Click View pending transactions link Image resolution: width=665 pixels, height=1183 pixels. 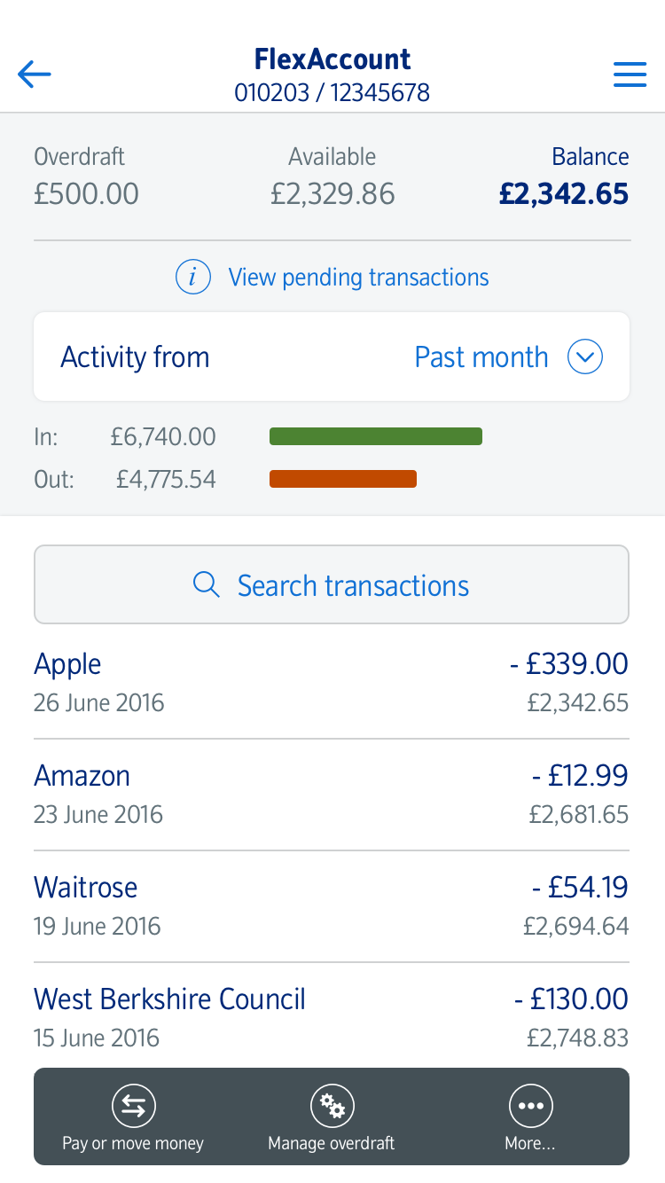[x=358, y=278]
